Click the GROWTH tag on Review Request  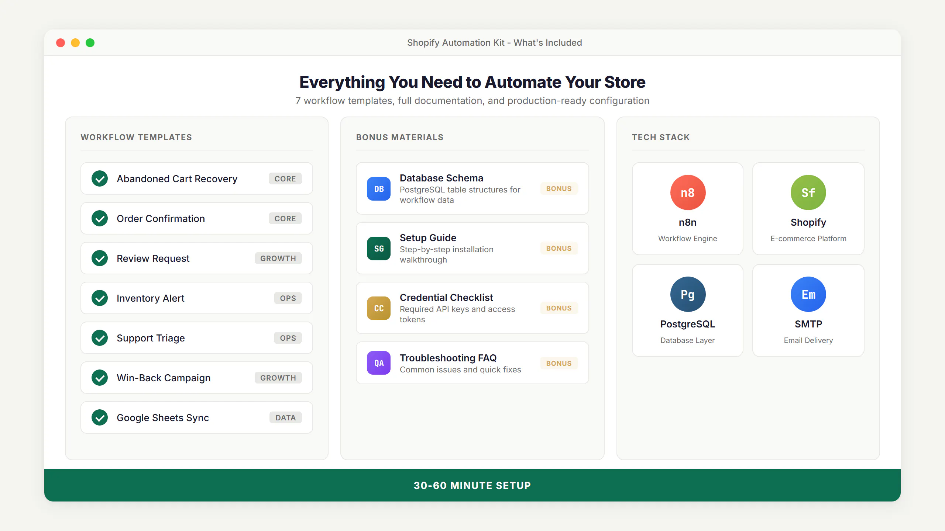click(x=278, y=258)
